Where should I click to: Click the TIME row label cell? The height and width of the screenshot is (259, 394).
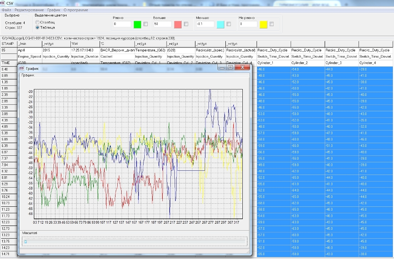point(9,63)
